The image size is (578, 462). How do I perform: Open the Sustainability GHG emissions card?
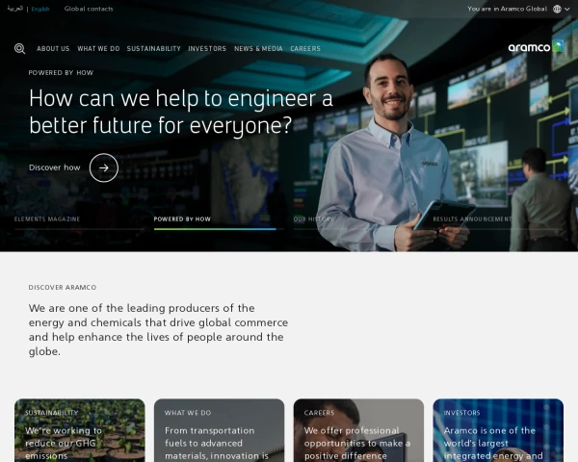point(80,430)
